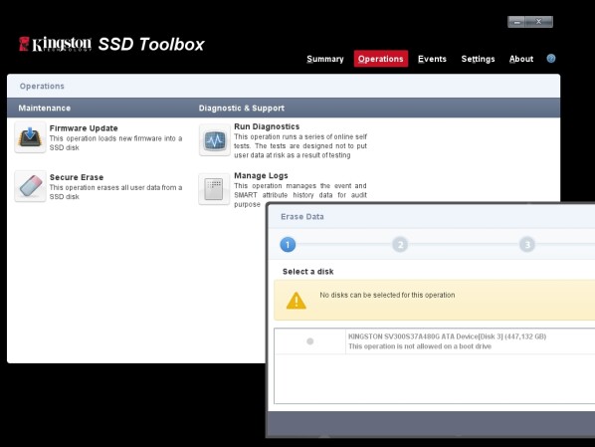This screenshot has width=595, height=447.
Task: Click the 'Maintenance' section header
Action: [x=45, y=109]
